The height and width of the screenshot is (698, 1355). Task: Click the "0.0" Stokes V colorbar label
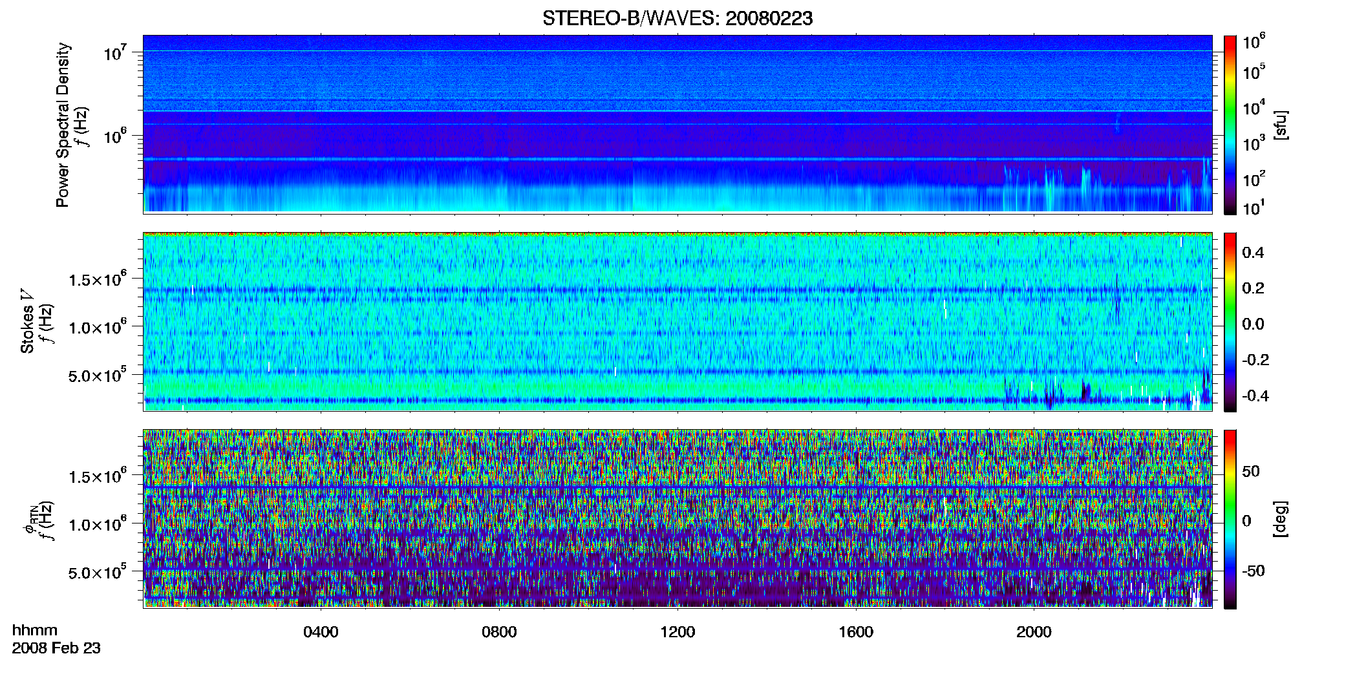(1253, 324)
